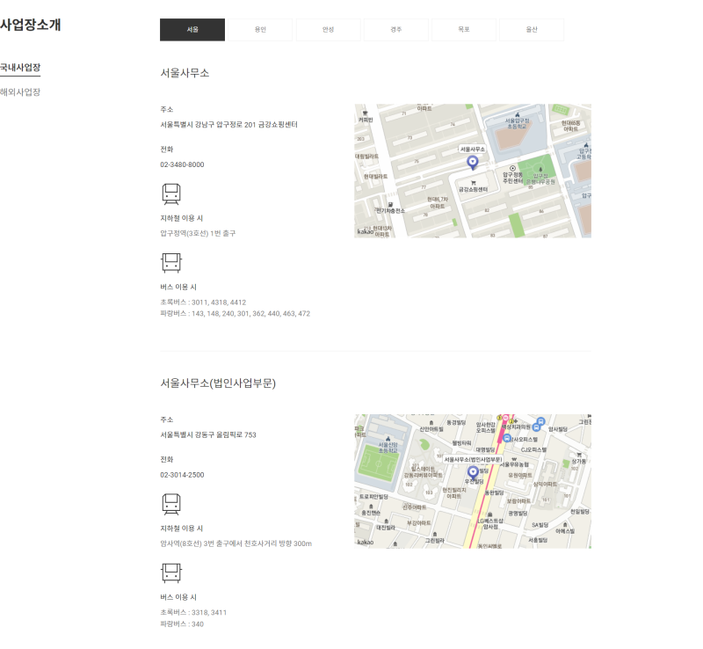Click the 서울사무소 map pin marker
The image size is (703, 649).
473,163
